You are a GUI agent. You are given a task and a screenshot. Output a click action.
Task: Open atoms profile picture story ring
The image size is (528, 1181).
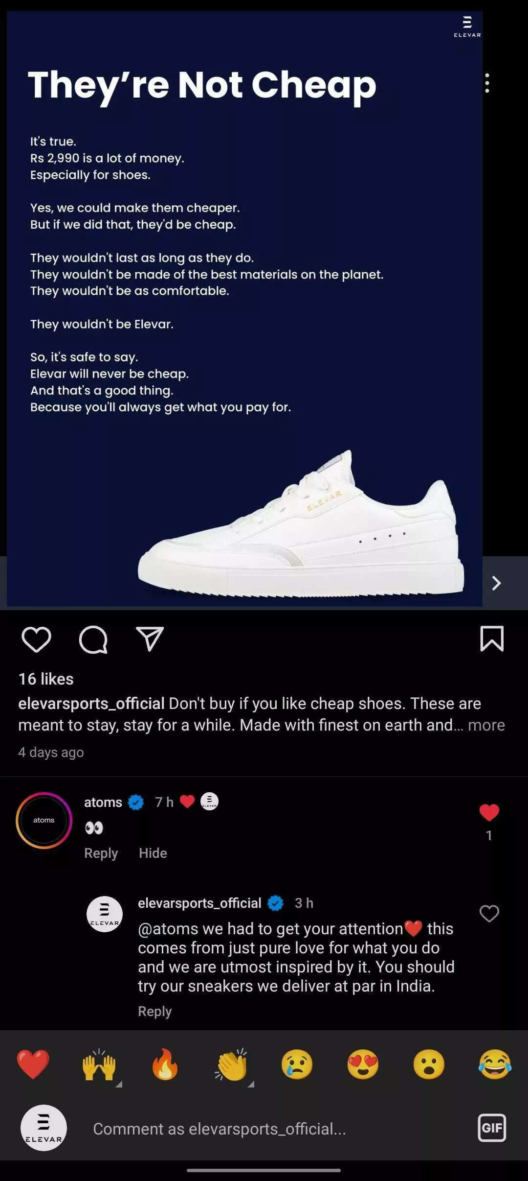coord(44,820)
